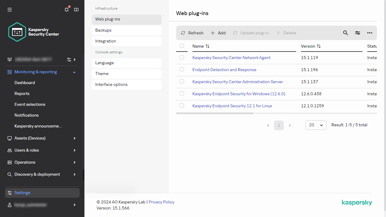Select Endpoint Security for Linux checkbox
This screenshot has width=386, height=217.
click(x=182, y=105)
